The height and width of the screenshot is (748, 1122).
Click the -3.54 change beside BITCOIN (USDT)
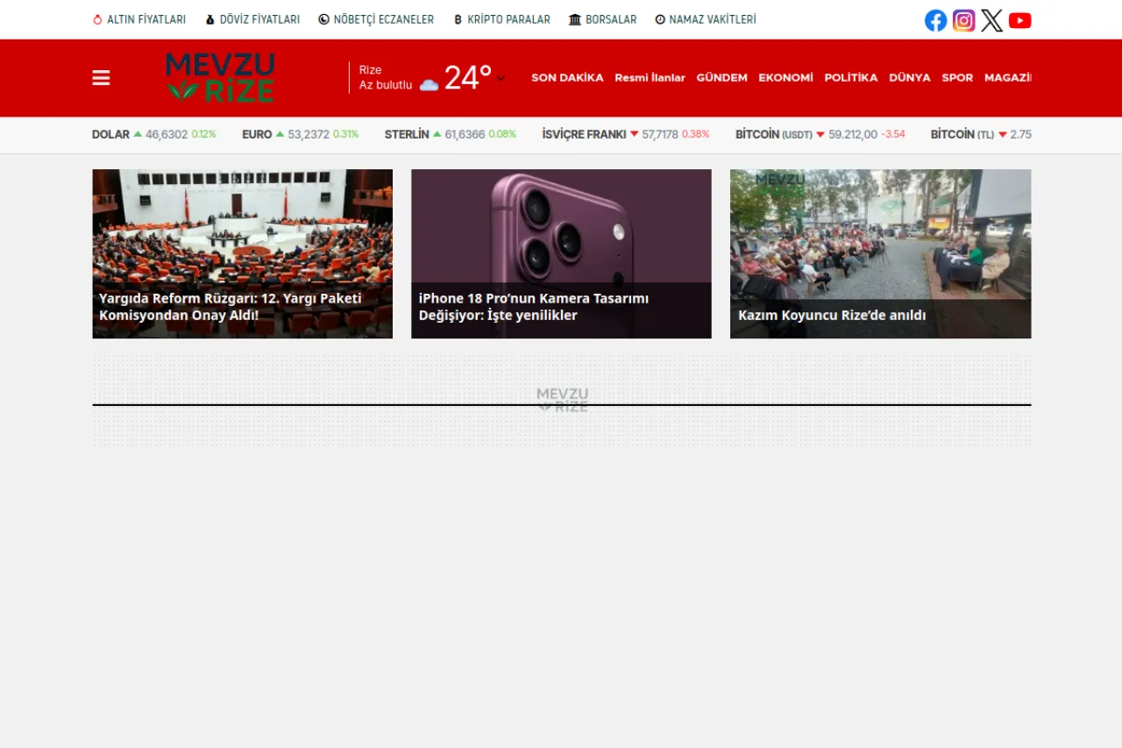pos(893,134)
